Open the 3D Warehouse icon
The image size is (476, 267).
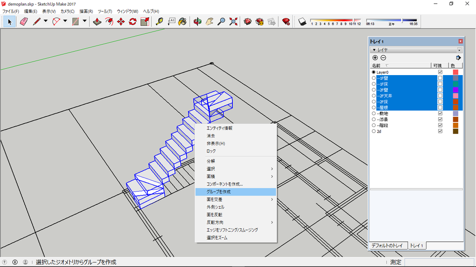[248, 21]
